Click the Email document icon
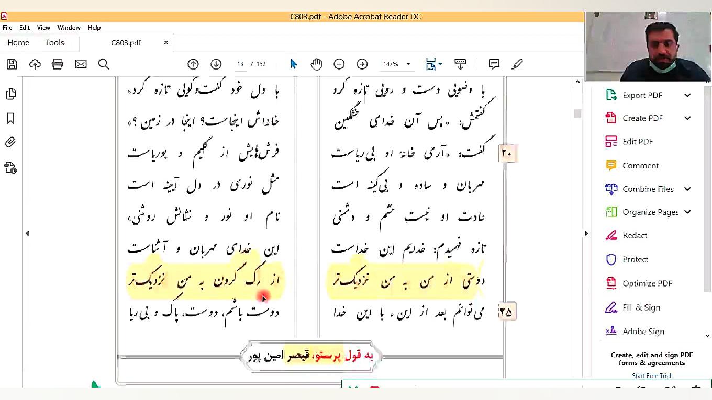 [81, 64]
